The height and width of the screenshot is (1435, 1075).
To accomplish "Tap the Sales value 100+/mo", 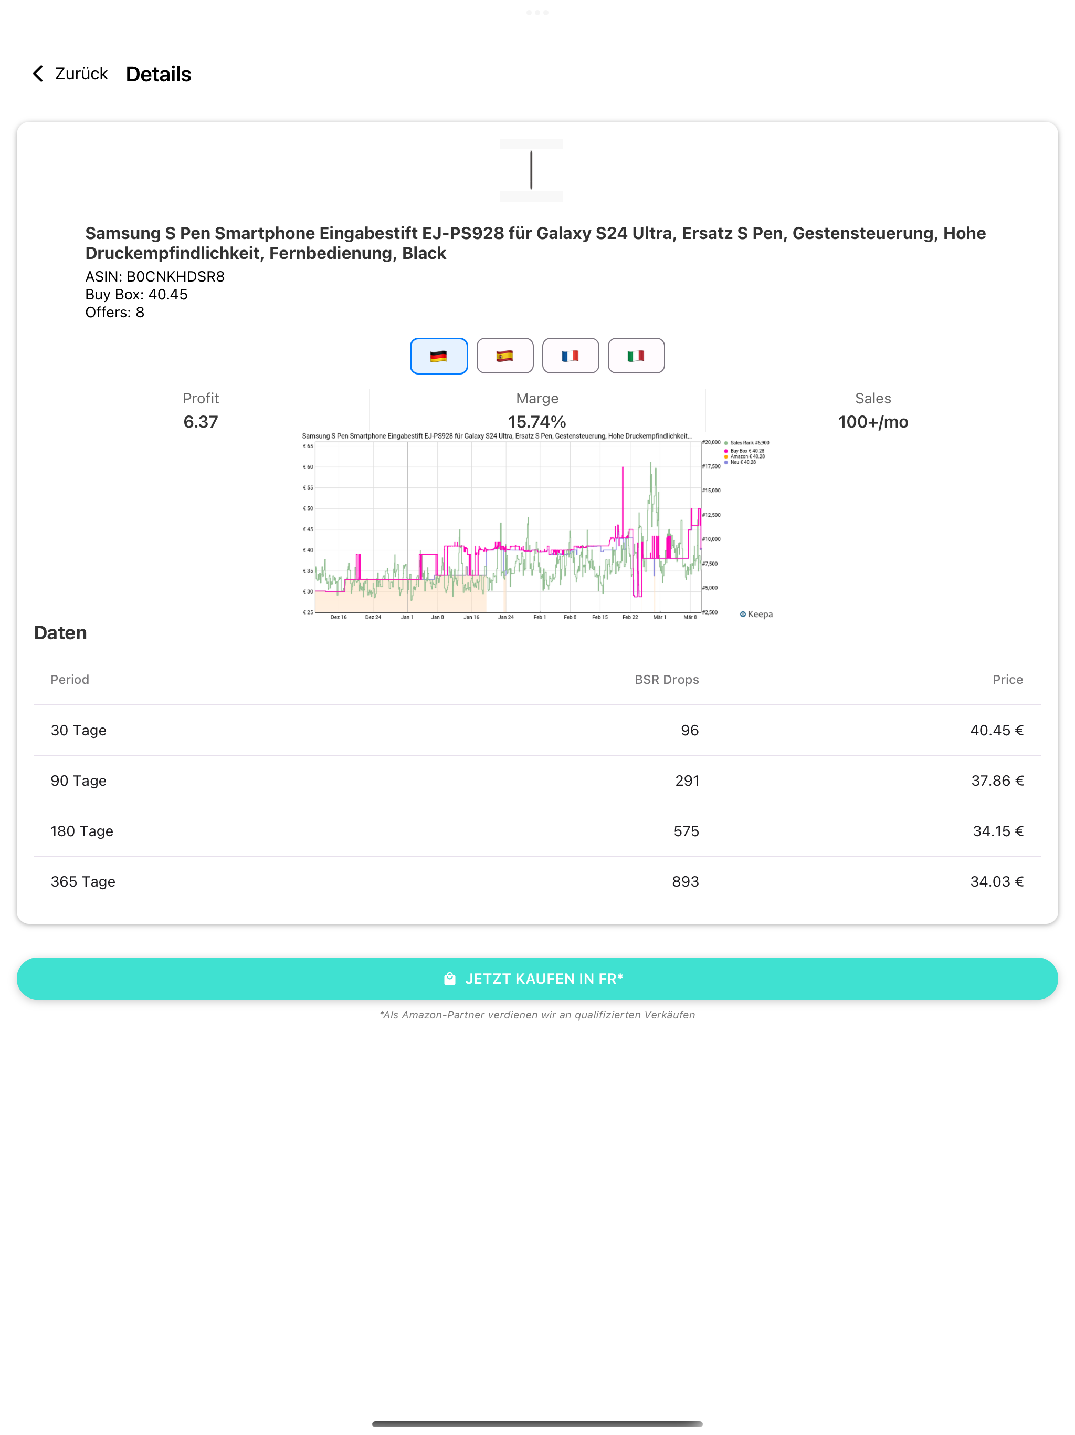I will click(873, 422).
